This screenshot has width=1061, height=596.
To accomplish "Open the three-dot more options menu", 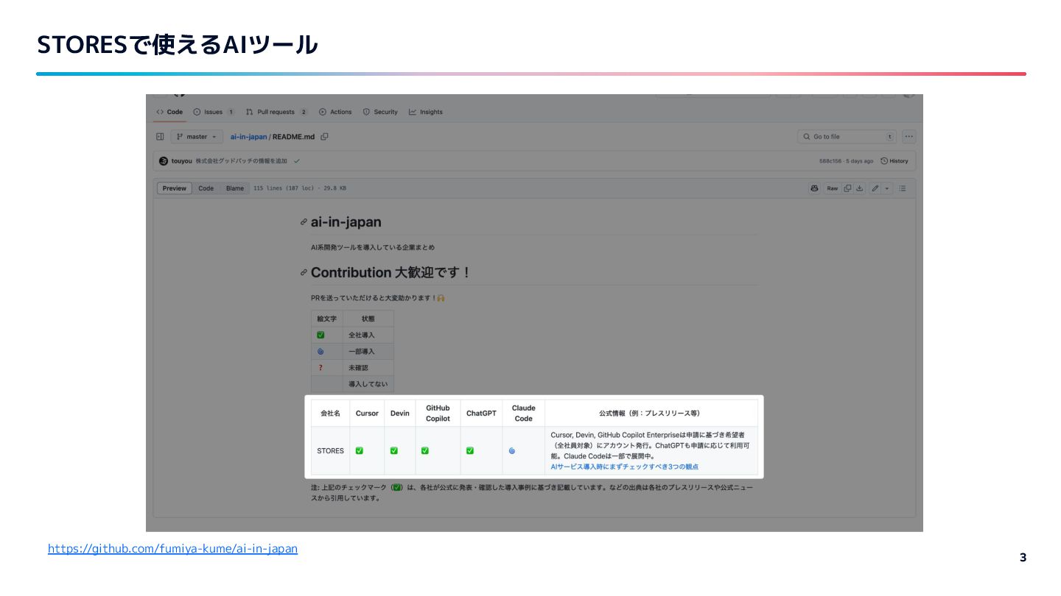I will tap(908, 137).
